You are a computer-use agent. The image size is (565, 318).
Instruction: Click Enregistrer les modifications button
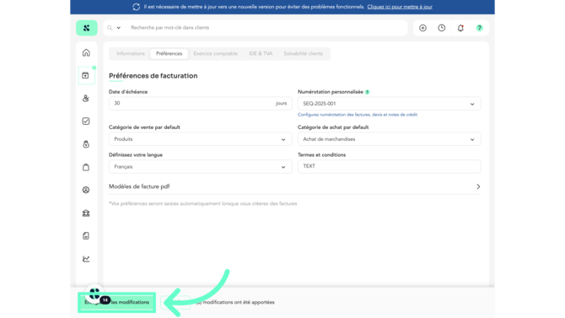116,302
